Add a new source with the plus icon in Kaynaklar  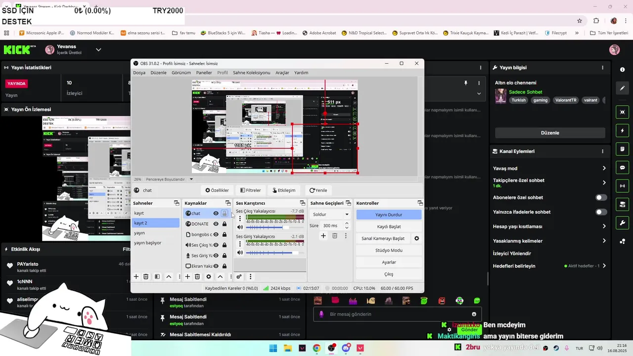pos(187,277)
